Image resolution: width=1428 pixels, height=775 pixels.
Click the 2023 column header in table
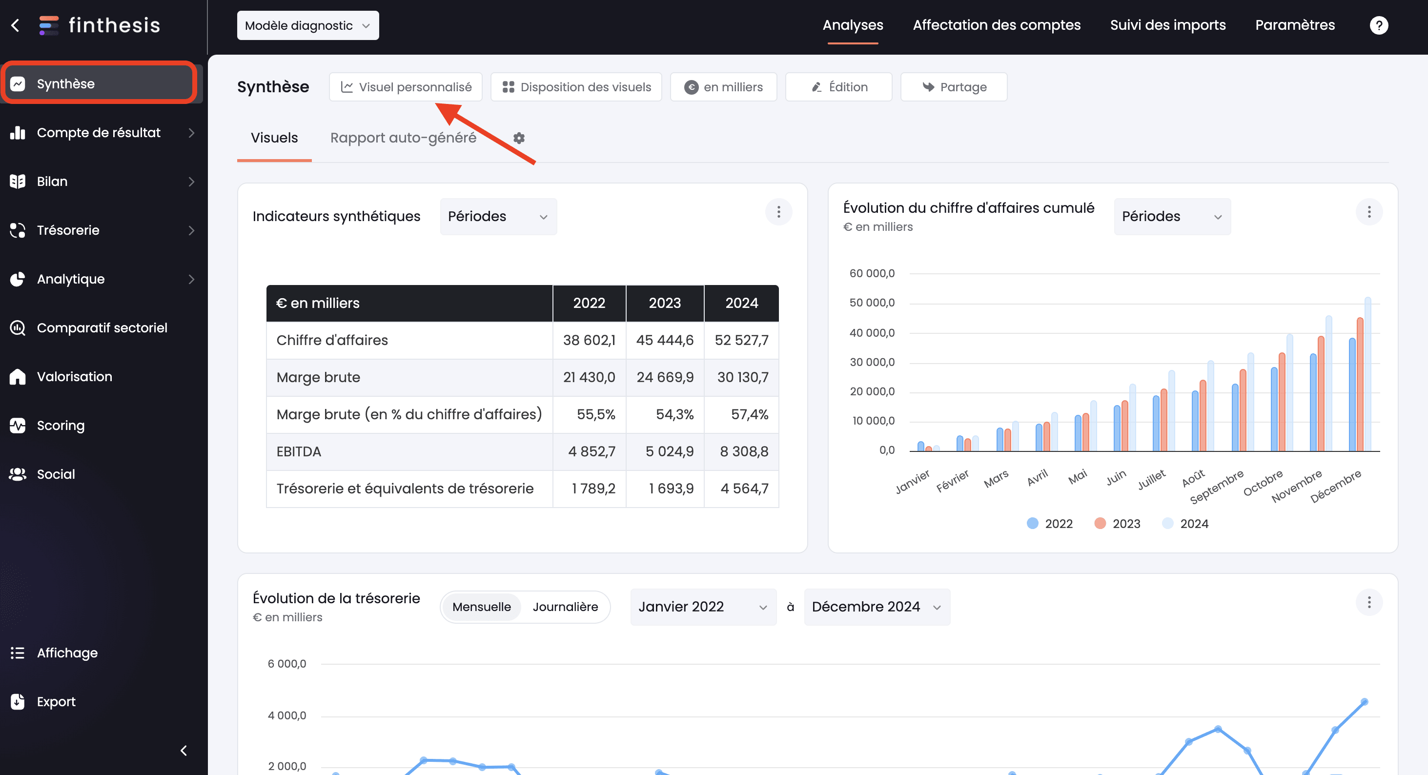tap(665, 303)
